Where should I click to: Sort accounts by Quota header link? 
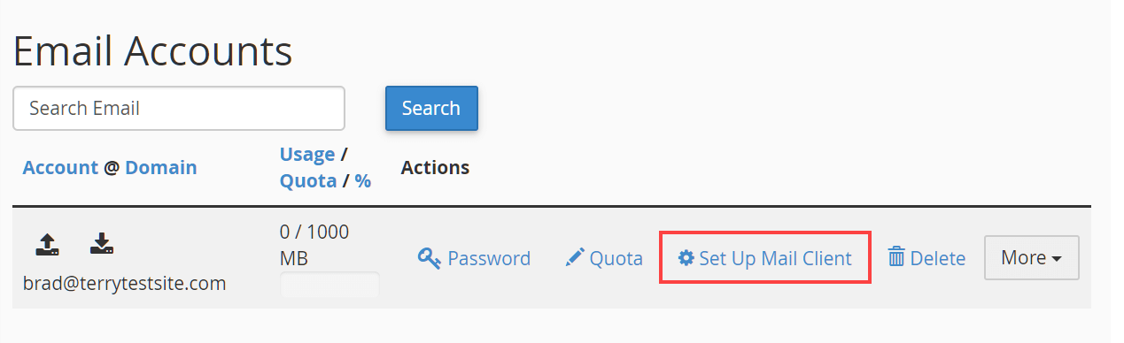click(x=308, y=180)
